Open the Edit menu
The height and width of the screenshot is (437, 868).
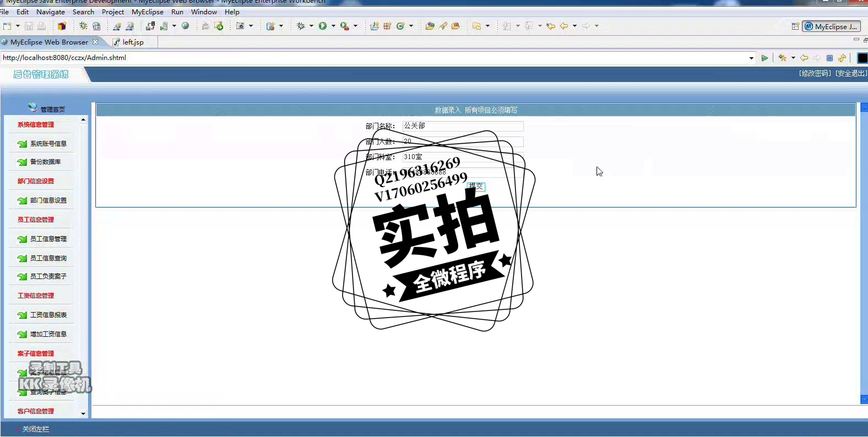click(23, 12)
